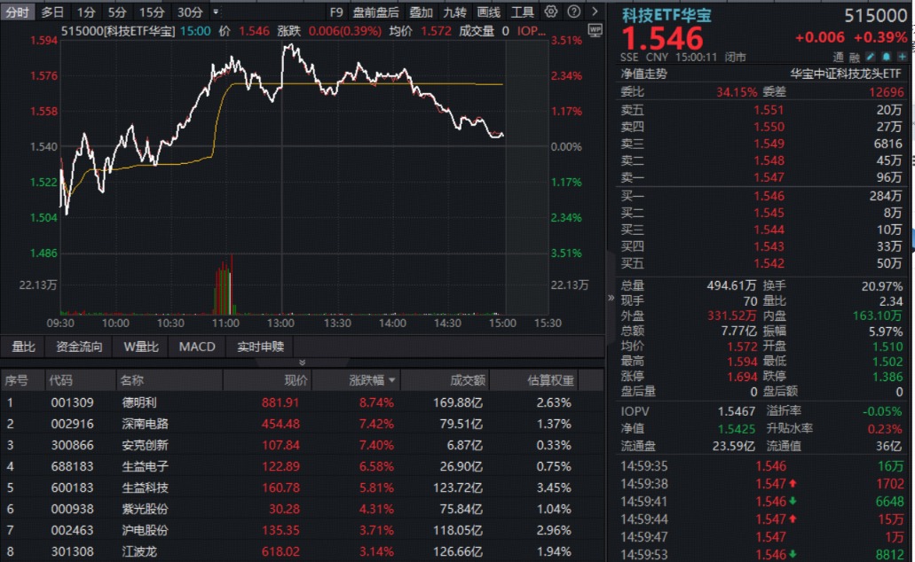Screen dimensions: 915x562
Task: Click the 净值走势 link
Action: click(x=643, y=74)
